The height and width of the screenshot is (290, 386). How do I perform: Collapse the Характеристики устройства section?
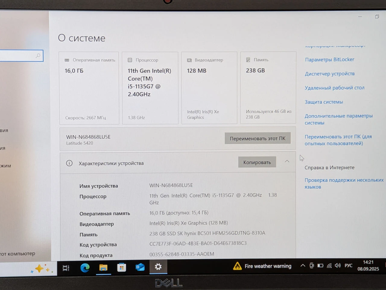pyautogui.click(x=287, y=162)
